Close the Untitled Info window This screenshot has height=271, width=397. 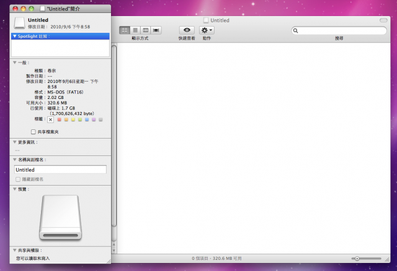(15, 9)
